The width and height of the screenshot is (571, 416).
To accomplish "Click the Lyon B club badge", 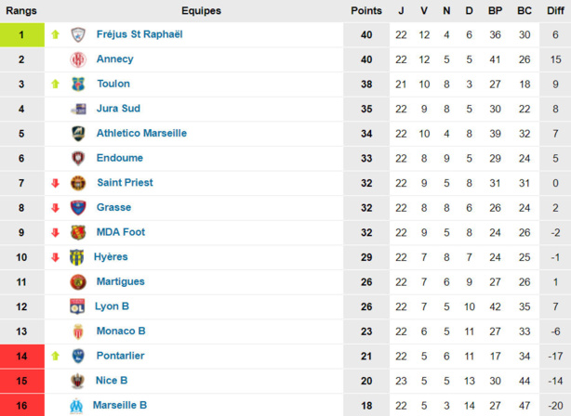I will click(78, 306).
